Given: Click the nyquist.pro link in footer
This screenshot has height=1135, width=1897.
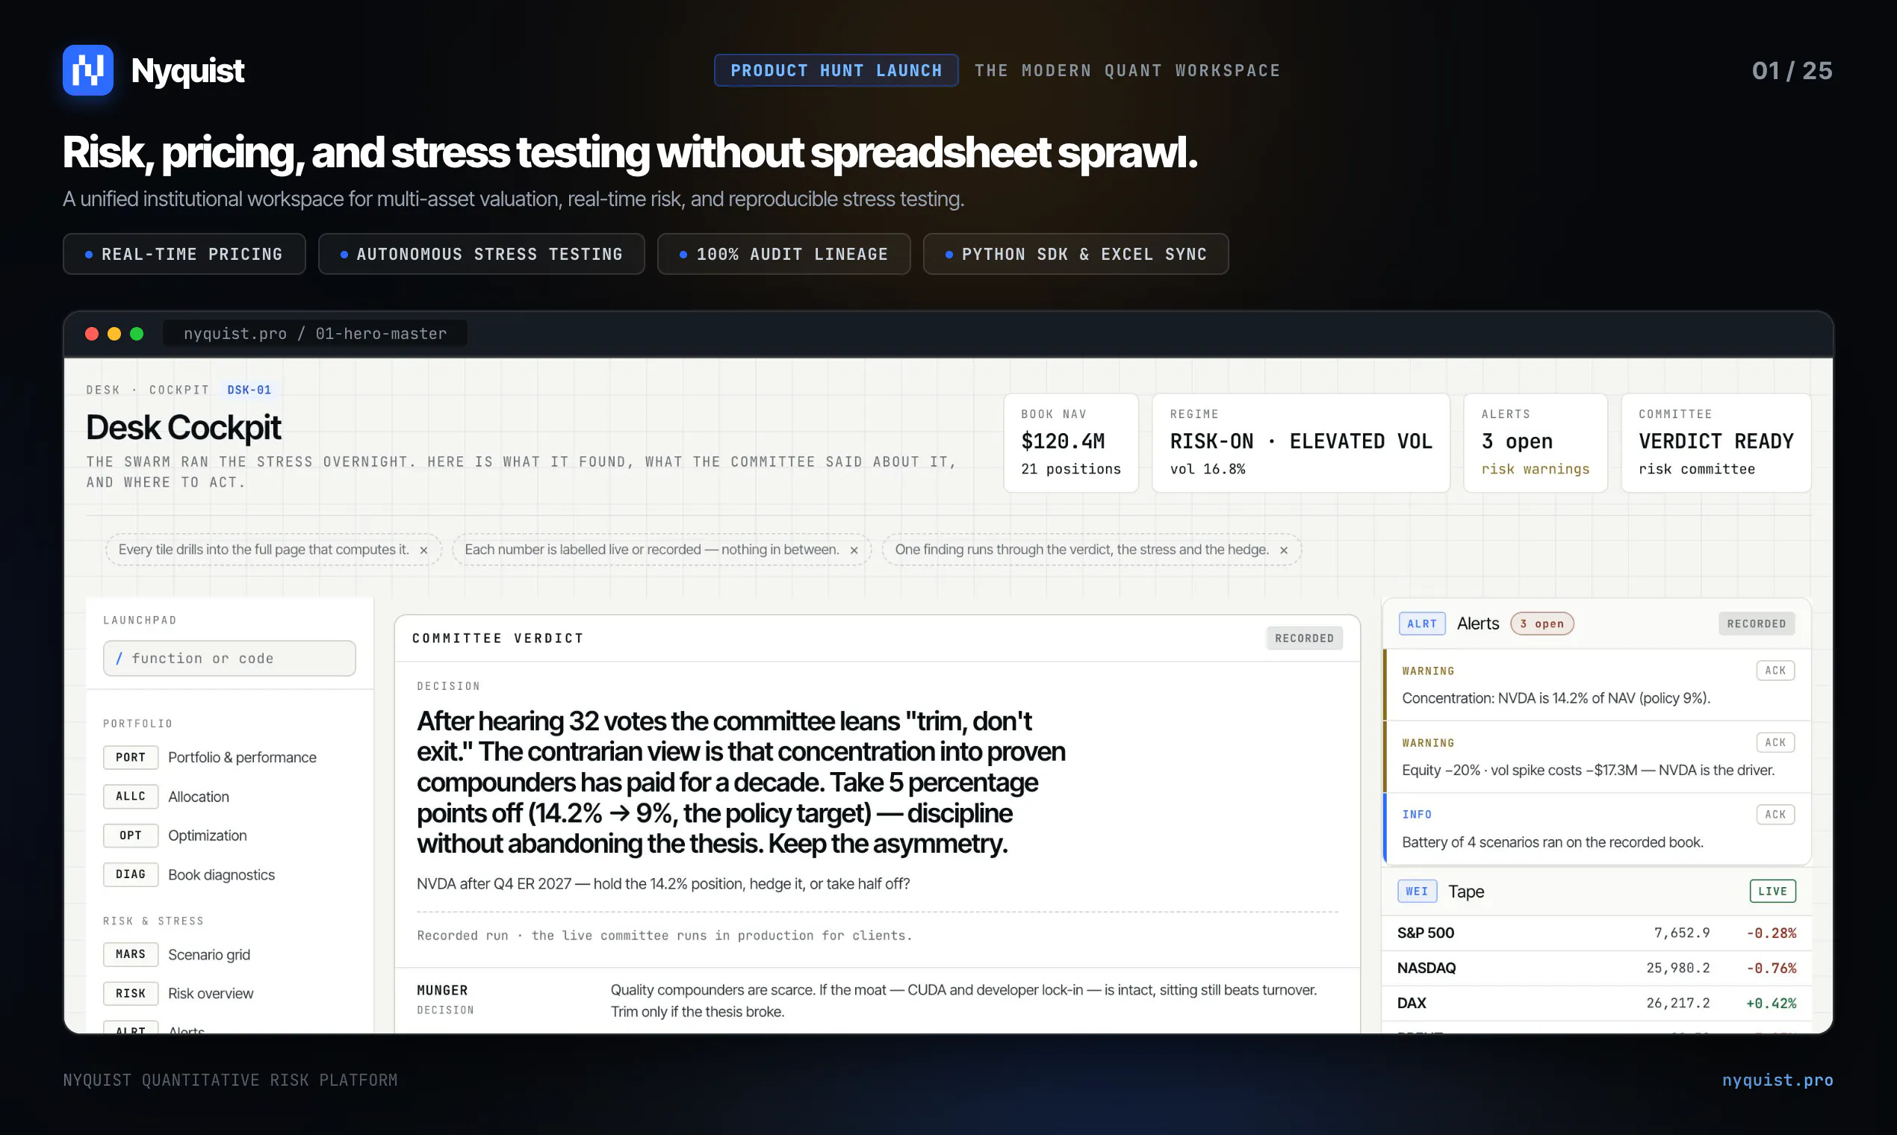Looking at the screenshot, I should tap(1778, 1080).
